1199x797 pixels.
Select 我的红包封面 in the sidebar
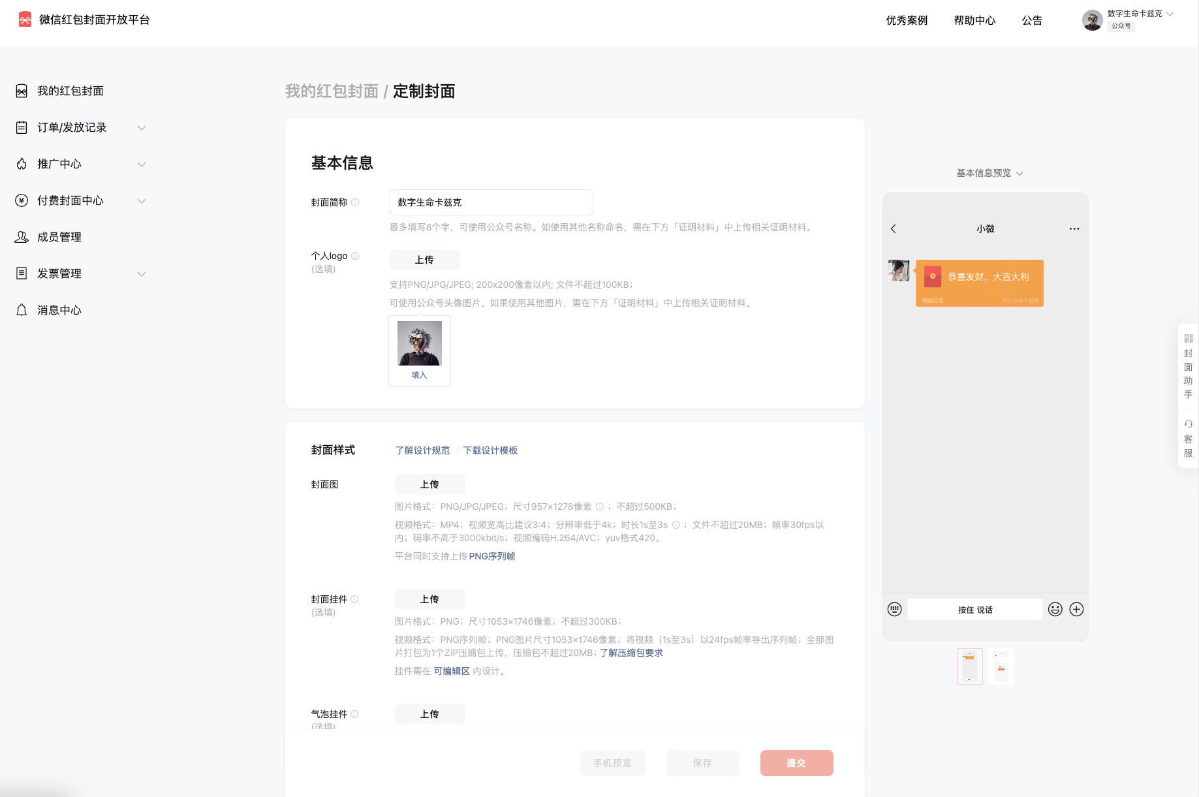(x=70, y=91)
